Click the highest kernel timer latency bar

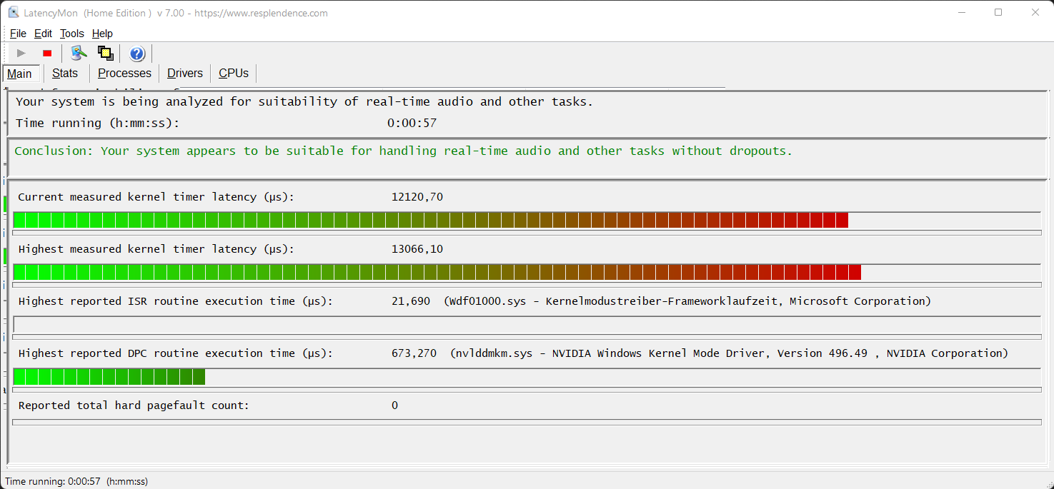[527, 272]
